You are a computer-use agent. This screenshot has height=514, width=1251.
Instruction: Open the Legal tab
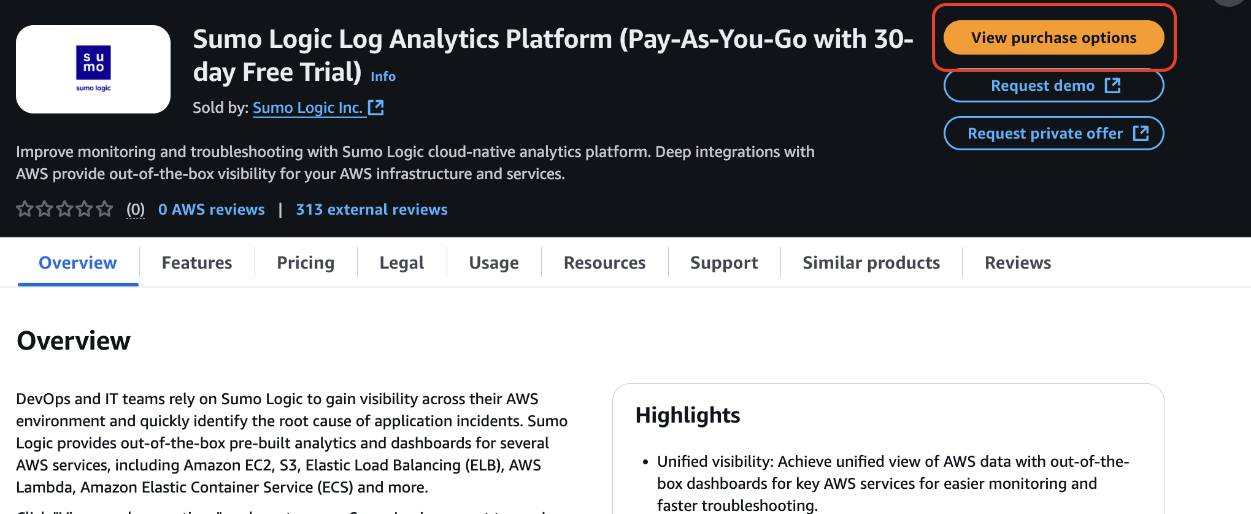(x=402, y=263)
